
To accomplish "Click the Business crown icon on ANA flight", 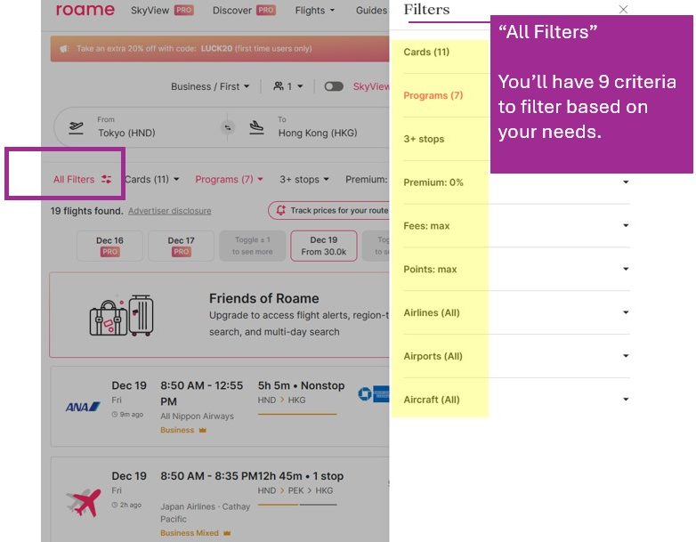I will 203,430.
